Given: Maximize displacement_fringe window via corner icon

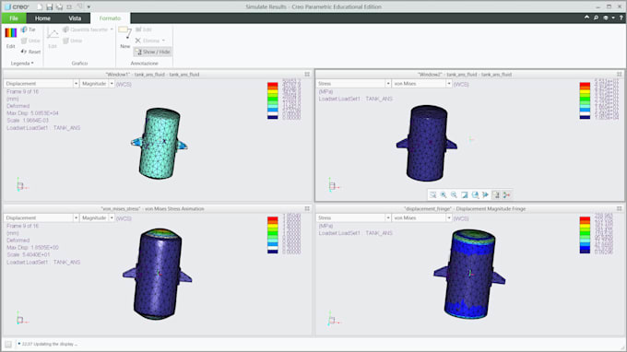Looking at the screenshot, I should pyautogui.click(x=620, y=208).
